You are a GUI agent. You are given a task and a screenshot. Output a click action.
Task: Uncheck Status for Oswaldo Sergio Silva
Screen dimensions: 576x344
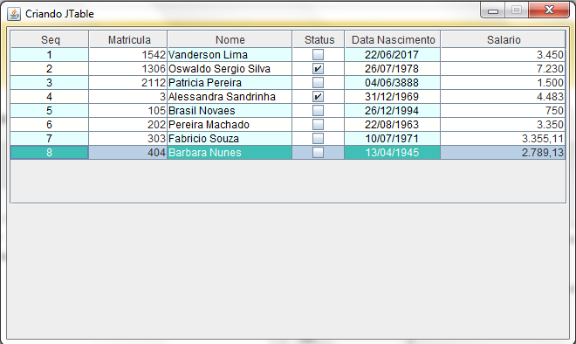tap(319, 69)
